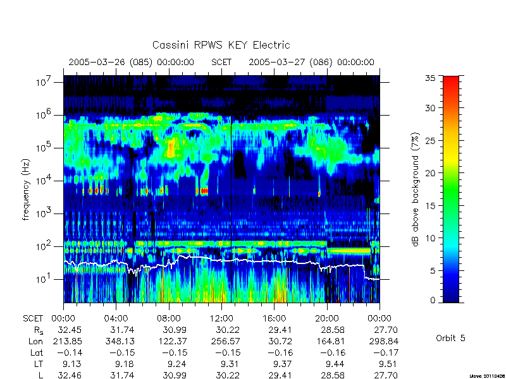This screenshot has height=379, width=506.
Task: Click the local time value 9.31
Action: 230,364
